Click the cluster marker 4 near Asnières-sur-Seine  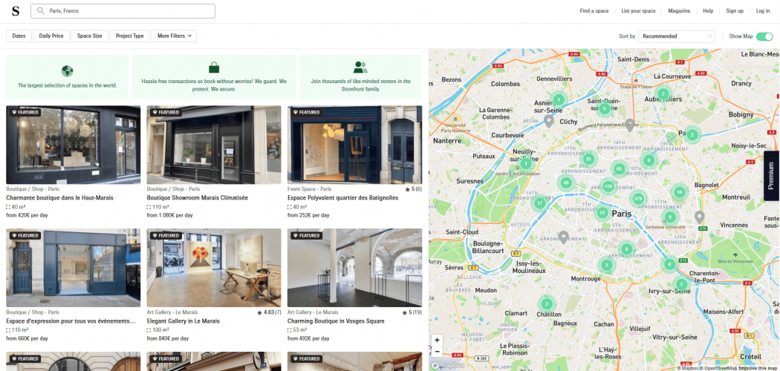pos(559,99)
